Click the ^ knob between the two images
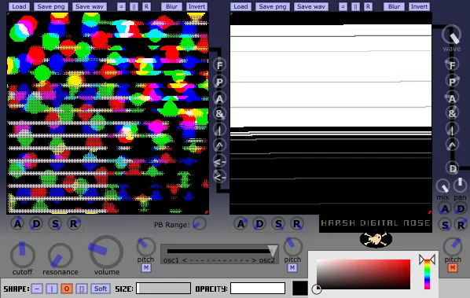The height and width of the screenshot is (298, 470). tap(219, 145)
